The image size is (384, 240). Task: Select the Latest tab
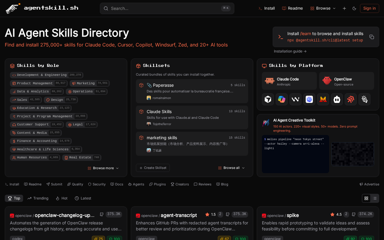(x=83, y=198)
